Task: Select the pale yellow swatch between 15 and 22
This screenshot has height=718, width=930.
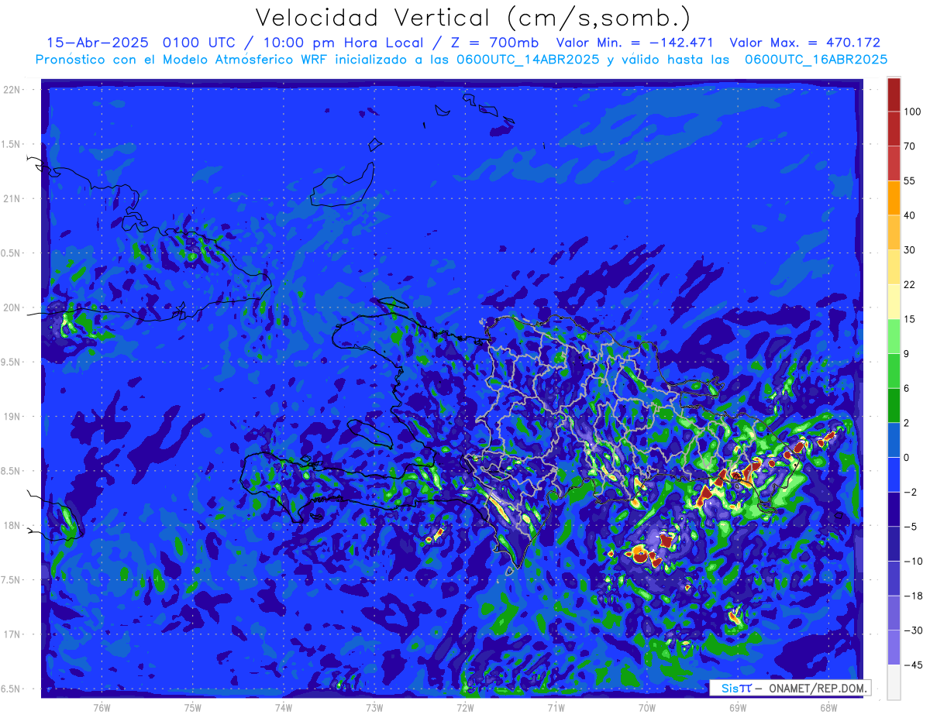Action: (x=894, y=302)
